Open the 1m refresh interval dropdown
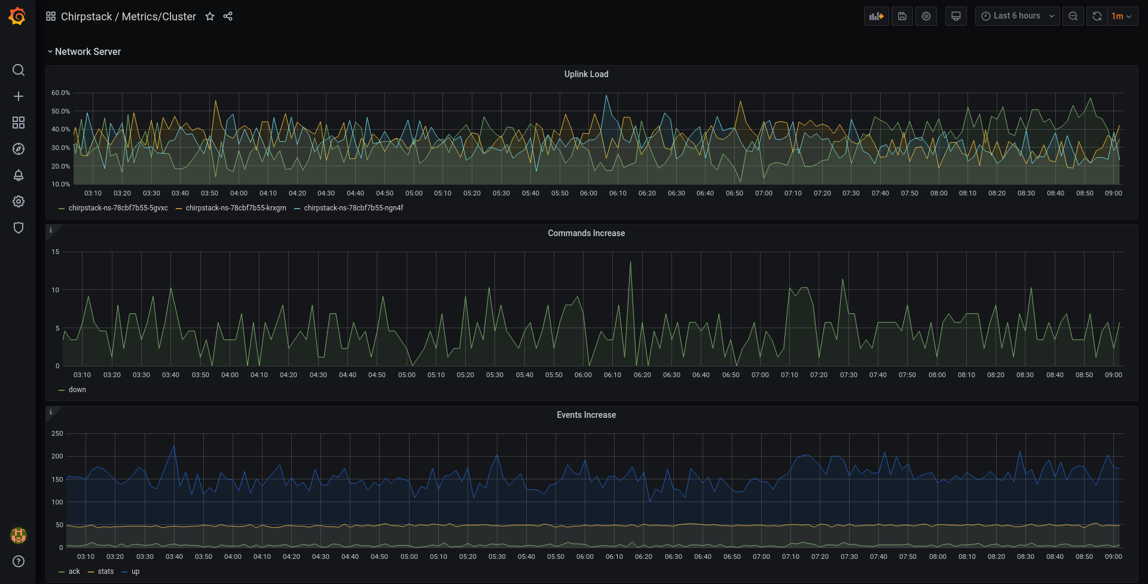The width and height of the screenshot is (1148, 584). coord(1122,16)
